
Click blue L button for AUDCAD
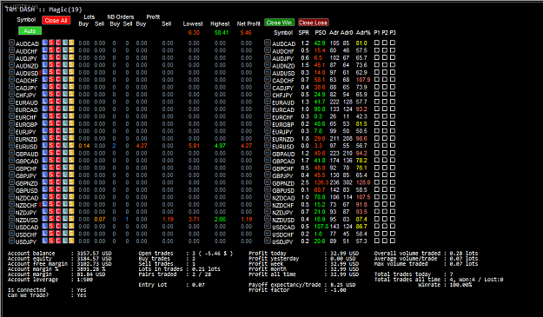click(44, 43)
